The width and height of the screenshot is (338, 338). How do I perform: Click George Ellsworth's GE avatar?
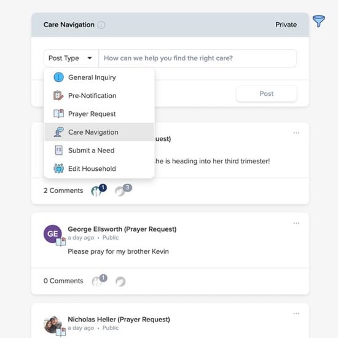coord(53,234)
